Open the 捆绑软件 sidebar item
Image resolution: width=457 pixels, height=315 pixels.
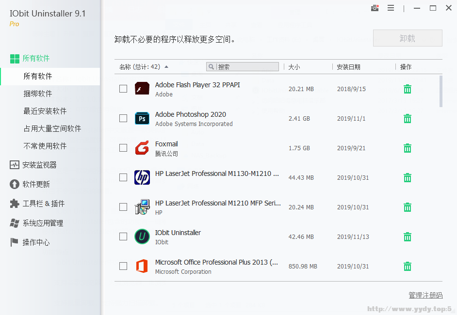click(37, 94)
